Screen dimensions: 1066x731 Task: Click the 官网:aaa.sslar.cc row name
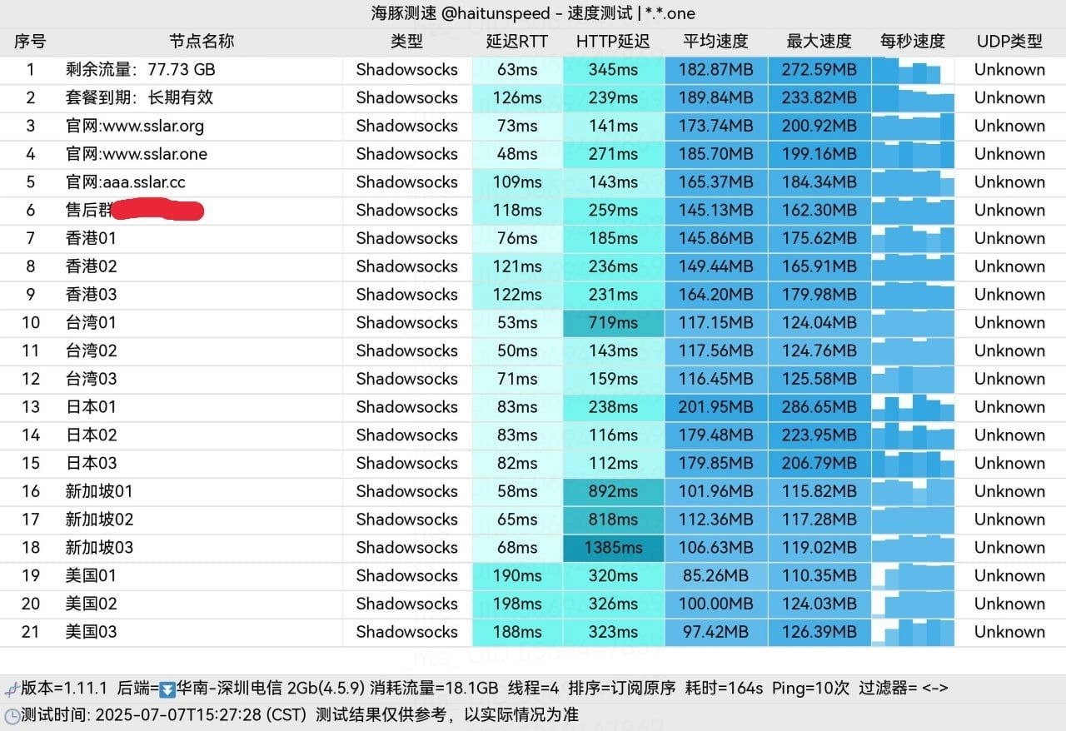pos(126,182)
